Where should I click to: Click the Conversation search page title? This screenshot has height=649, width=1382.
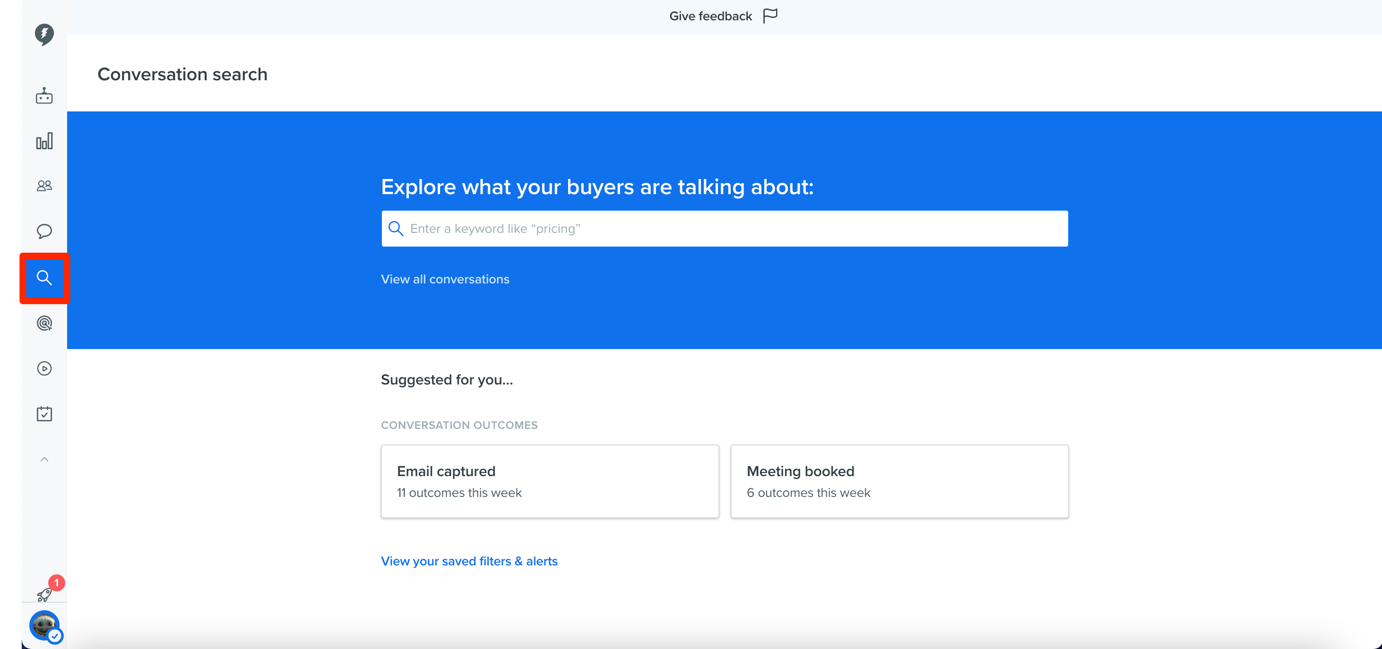[x=182, y=74]
